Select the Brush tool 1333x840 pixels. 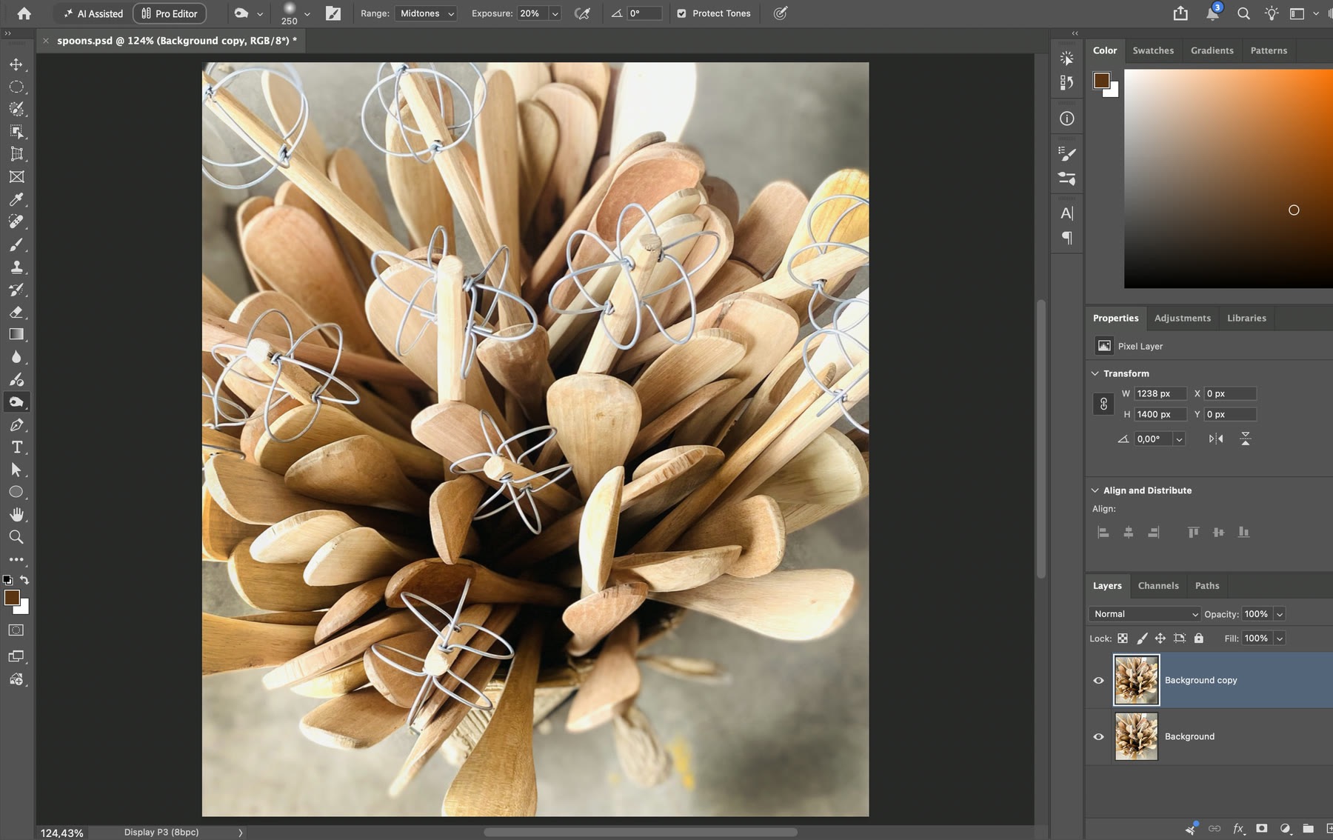(16, 244)
